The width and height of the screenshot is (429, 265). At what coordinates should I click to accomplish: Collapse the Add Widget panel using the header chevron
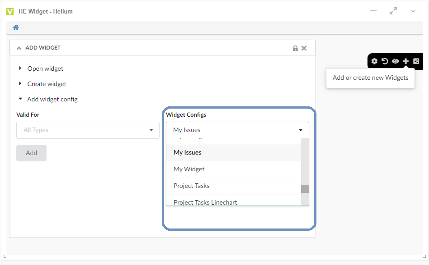pos(19,48)
